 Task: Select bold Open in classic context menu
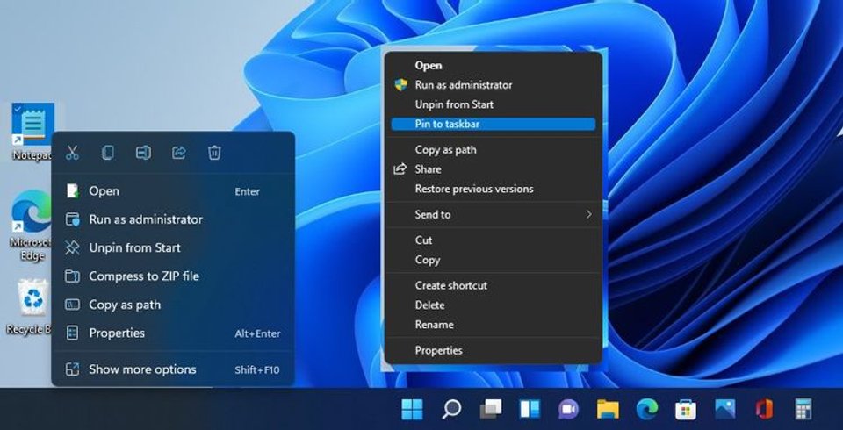pyautogui.click(x=494, y=66)
